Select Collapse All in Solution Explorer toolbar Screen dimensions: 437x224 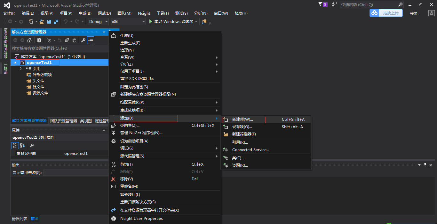click(x=67, y=40)
